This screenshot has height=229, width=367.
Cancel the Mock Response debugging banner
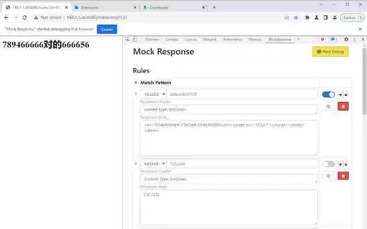coord(107,29)
